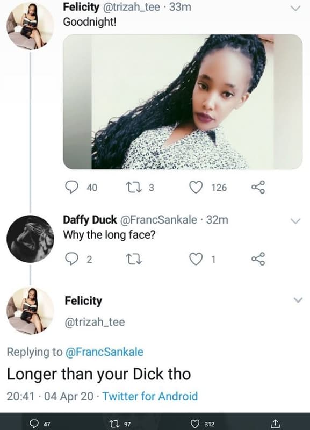Open the share menu on Daffy Duck's tweet
This screenshot has height=430, width=310.
tap(259, 260)
